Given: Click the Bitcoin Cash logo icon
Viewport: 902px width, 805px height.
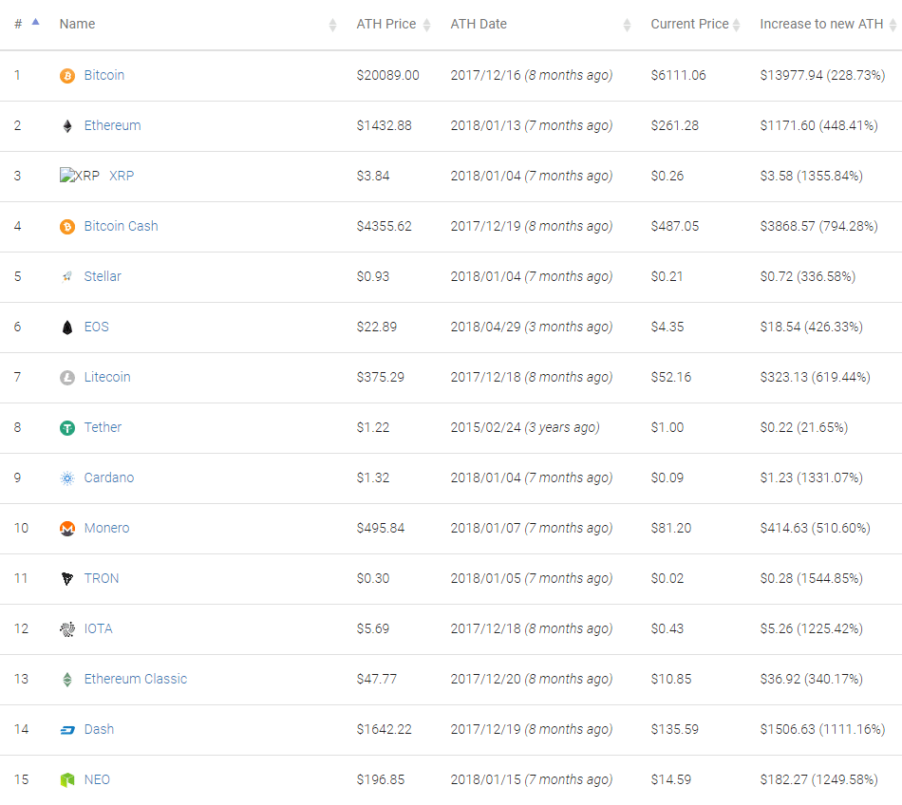Looking at the screenshot, I should 67,227.
